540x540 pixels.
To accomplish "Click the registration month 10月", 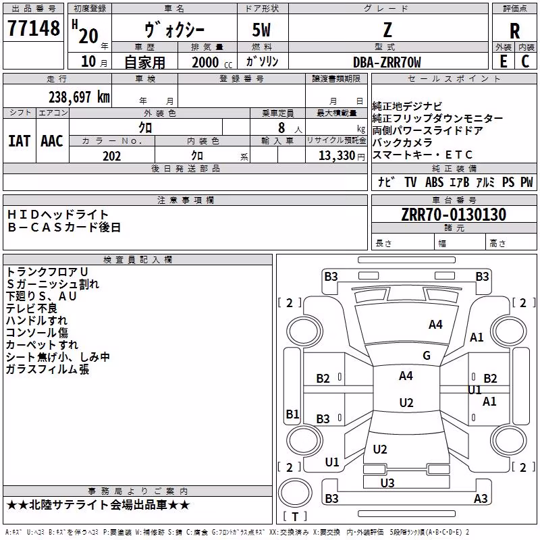I will pos(94,61).
